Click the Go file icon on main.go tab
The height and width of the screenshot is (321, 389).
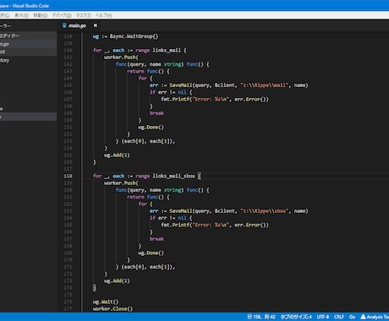64,25
